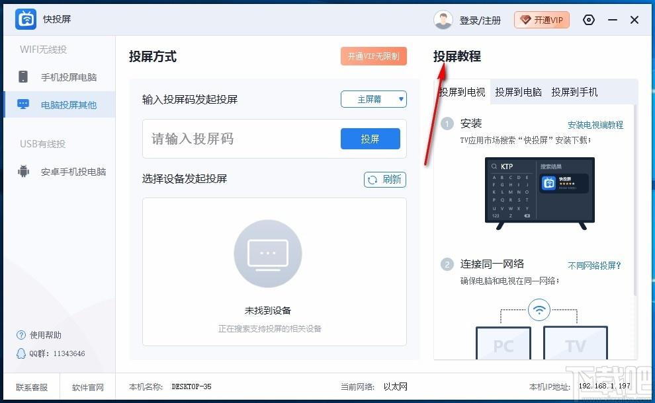Click the computer name DESKTOP-35
Viewport: 655px width, 403px height.
(191, 386)
